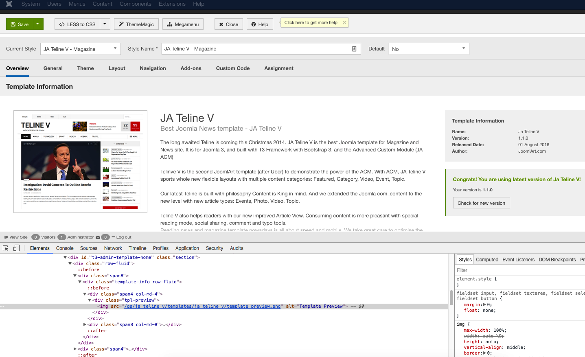Open the Components menu
The height and width of the screenshot is (357, 585).
point(136,4)
